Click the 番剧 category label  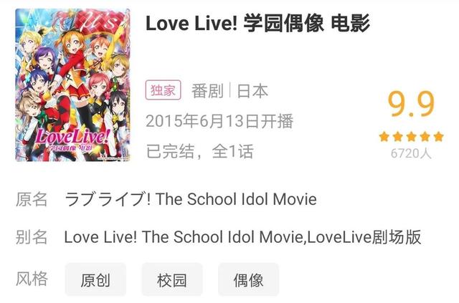coord(207,91)
